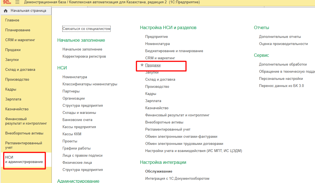Go to CRM и маркетинг sidebar section
Viewport: 315px width, 183px height.
click(x=20, y=40)
